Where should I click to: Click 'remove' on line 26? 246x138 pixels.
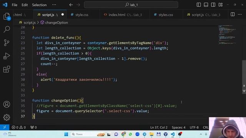(134, 59)
